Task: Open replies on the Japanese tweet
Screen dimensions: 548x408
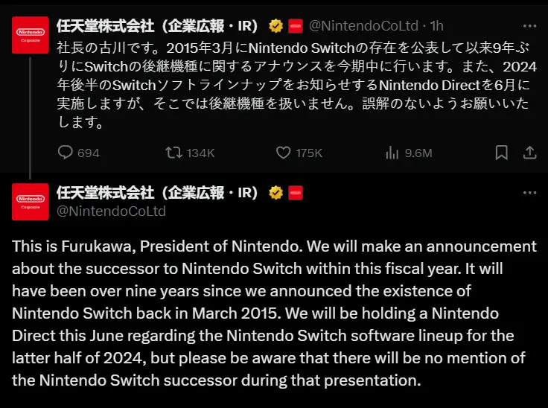Action: tap(78, 153)
